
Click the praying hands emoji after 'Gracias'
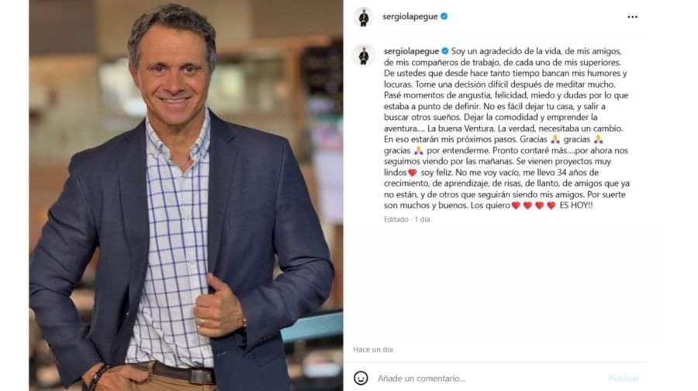(555, 139)
